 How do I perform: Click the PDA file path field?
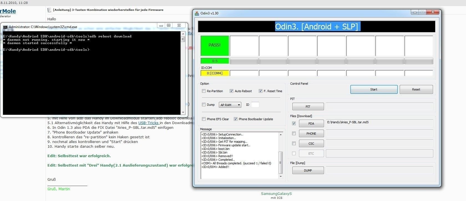coord(379,123)
